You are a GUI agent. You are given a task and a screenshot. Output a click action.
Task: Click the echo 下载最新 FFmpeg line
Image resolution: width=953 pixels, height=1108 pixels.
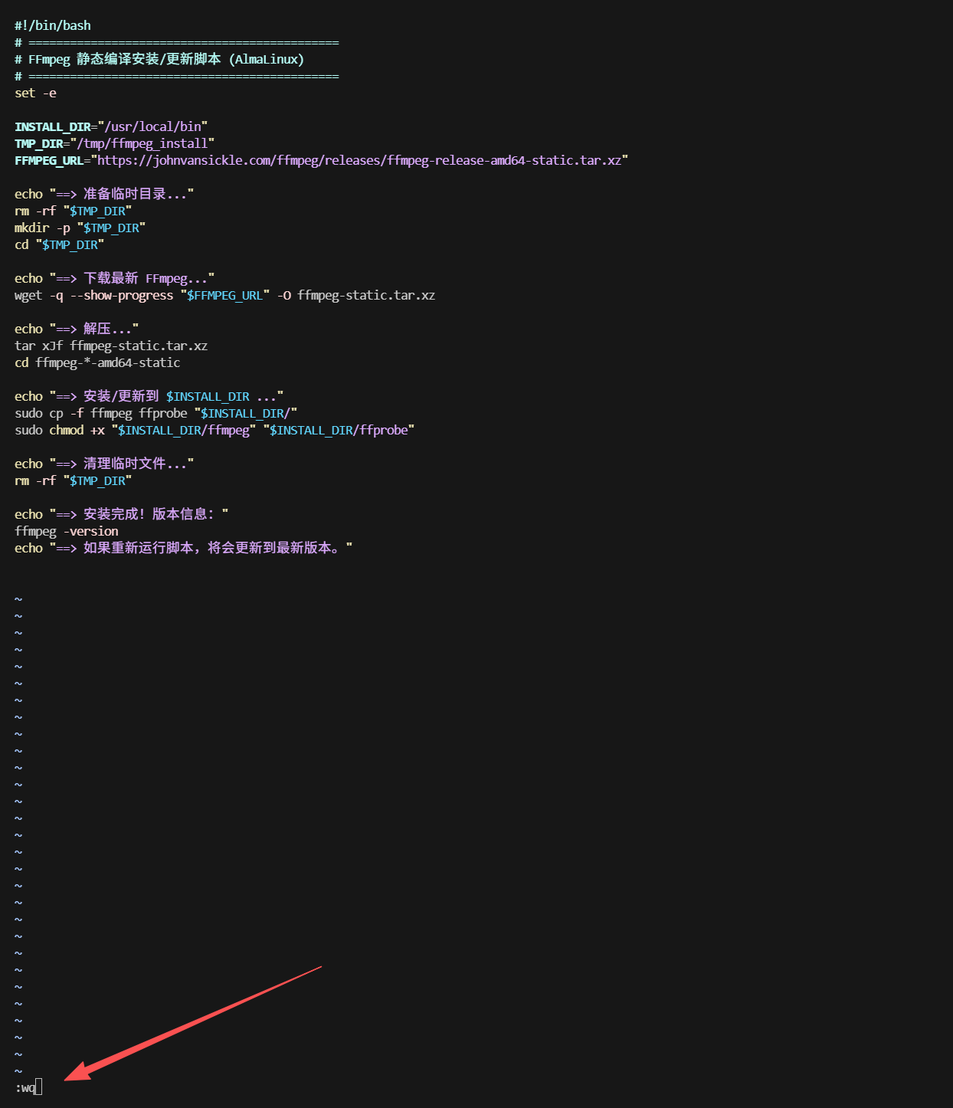pos(114,278)
